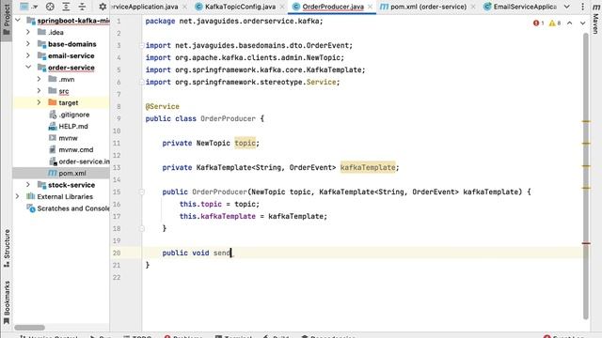Show hidden editor tabs chevron
The width and height of the screenshot is (602, 338).
tap(566, 7)
